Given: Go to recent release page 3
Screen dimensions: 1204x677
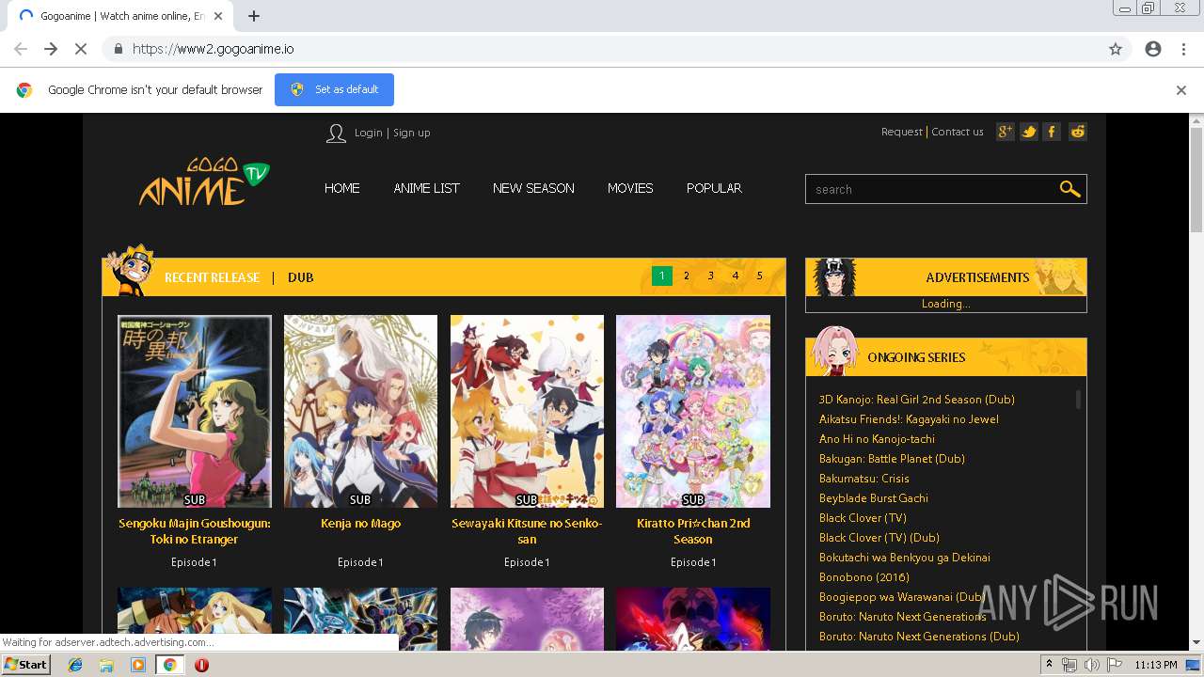Looking at the screenshot, I should pyautogui.click(x=711, y=276).
